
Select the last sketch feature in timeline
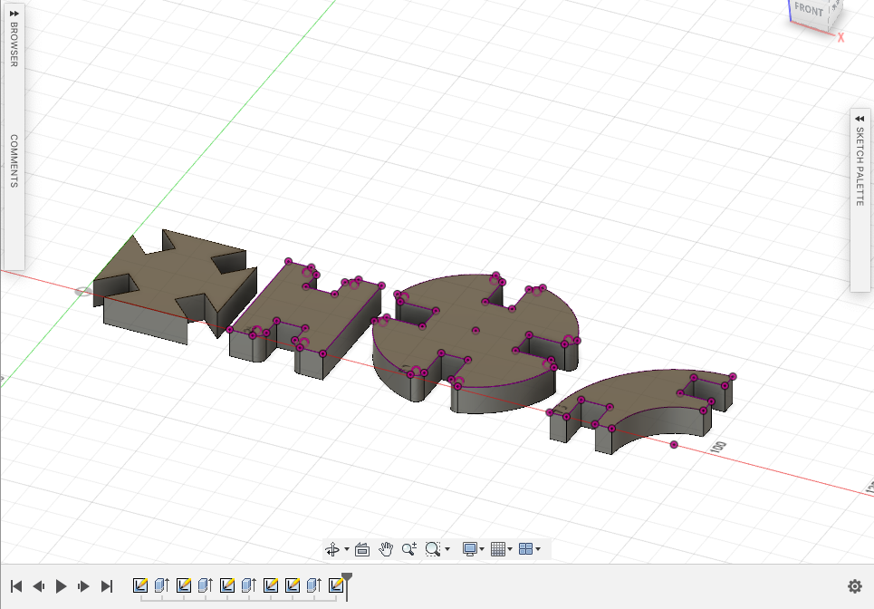(335, 585)
